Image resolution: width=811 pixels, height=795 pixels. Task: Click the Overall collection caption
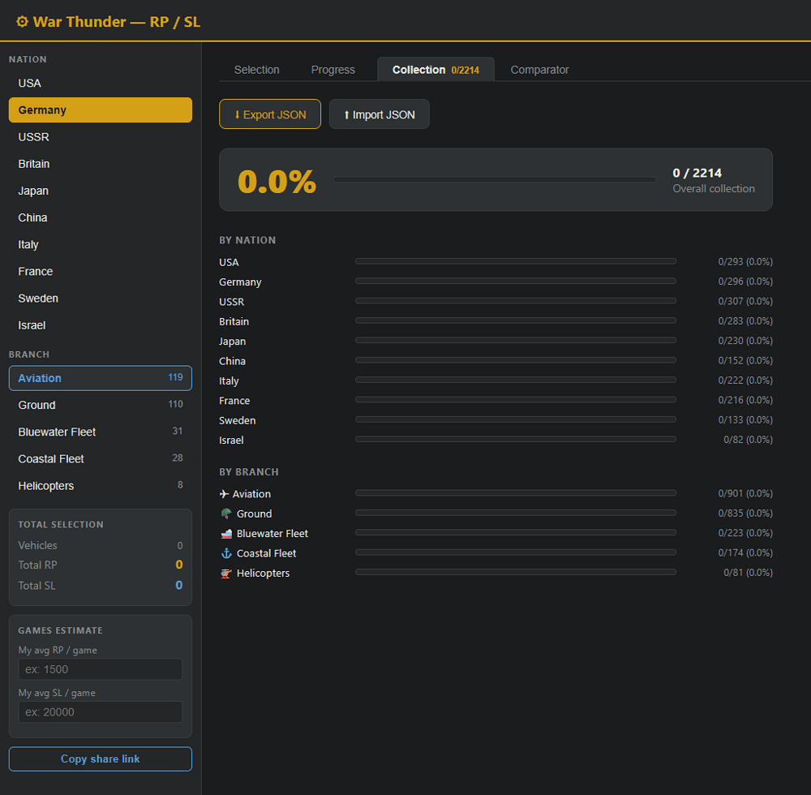pos(713,189)
